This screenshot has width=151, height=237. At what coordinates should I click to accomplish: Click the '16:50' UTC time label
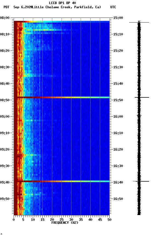coord(118,199)
